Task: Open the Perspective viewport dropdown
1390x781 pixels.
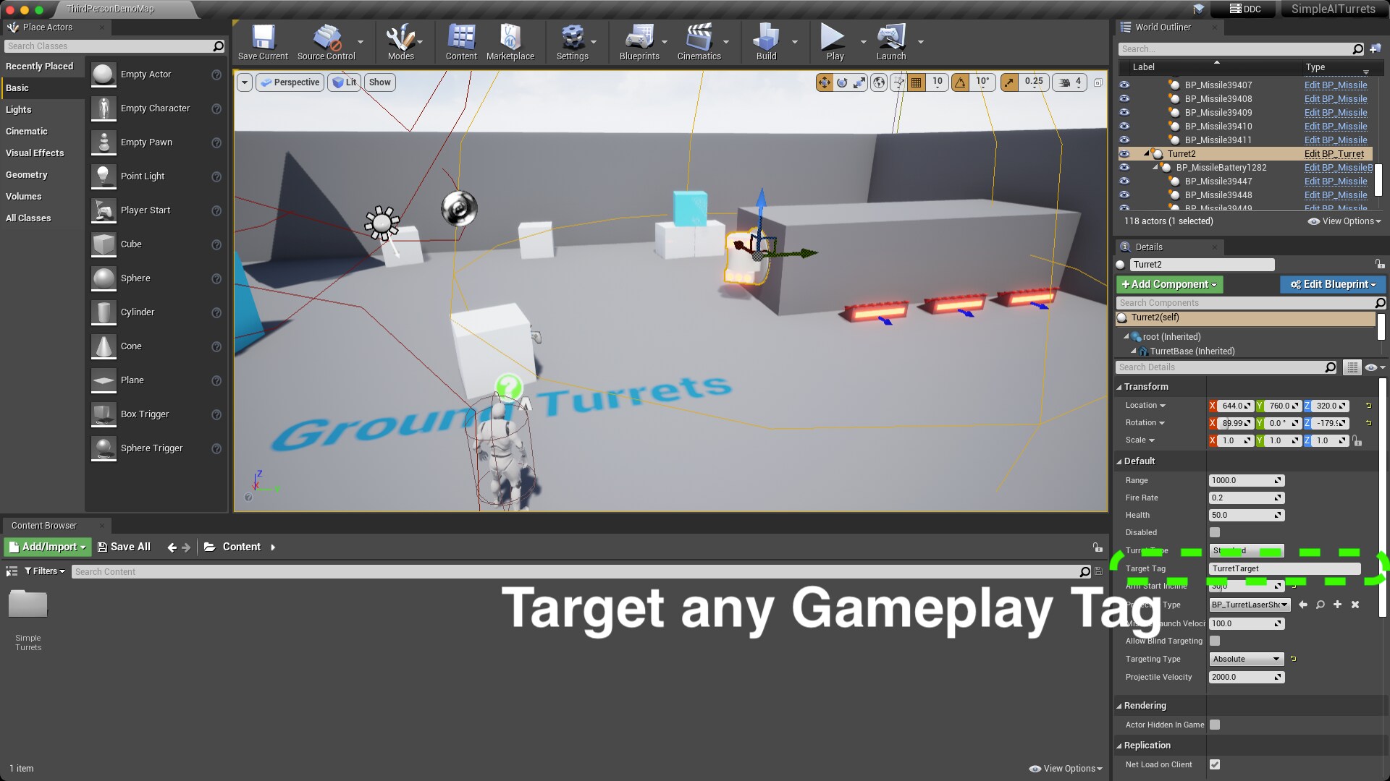Action: click(290, 82)
